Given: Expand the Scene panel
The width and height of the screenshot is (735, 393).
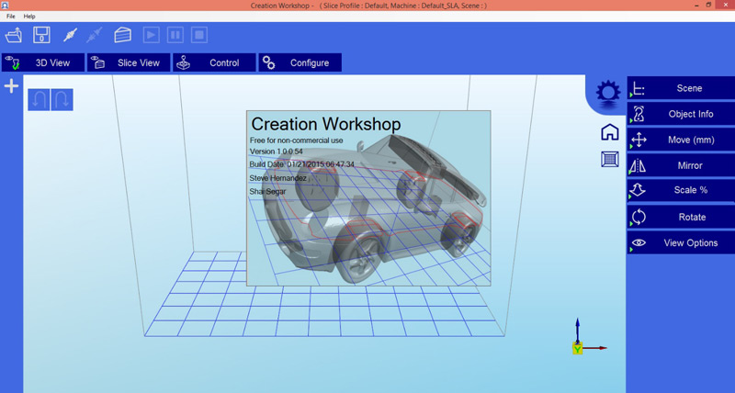Looking at the screenshot, I should (681, 88).
